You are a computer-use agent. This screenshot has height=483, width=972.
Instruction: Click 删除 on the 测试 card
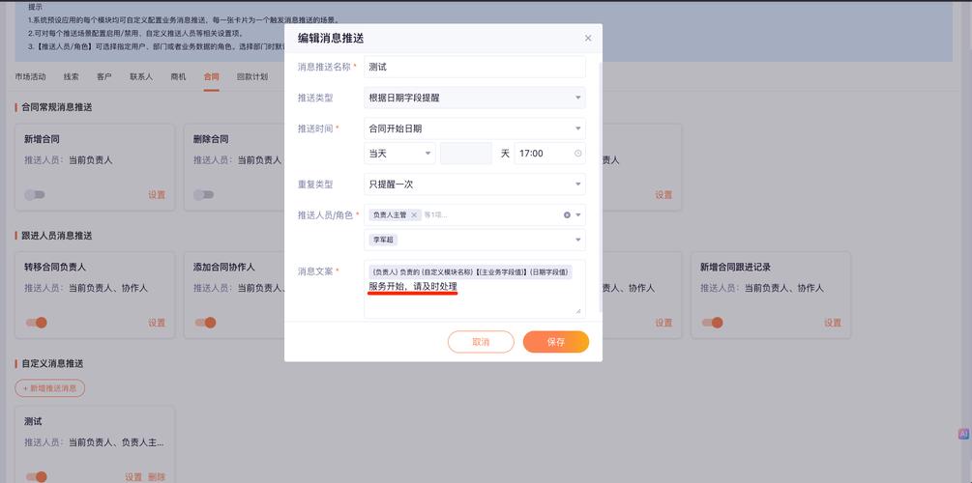[x=157, y=477]
